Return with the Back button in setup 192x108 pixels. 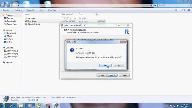(101, 75)
